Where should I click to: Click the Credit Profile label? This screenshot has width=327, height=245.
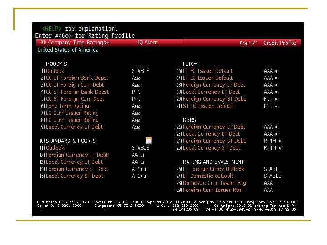(x=280, y=43)
